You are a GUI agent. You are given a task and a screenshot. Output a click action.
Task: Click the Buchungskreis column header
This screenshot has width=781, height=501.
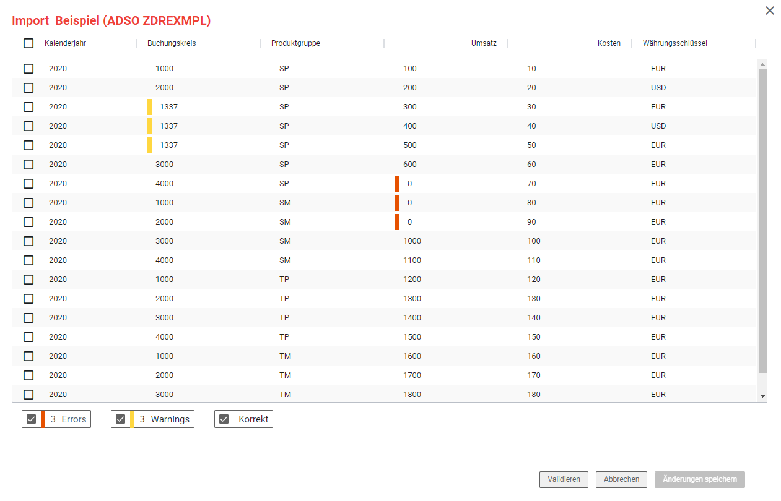click(x=172, y=43)
